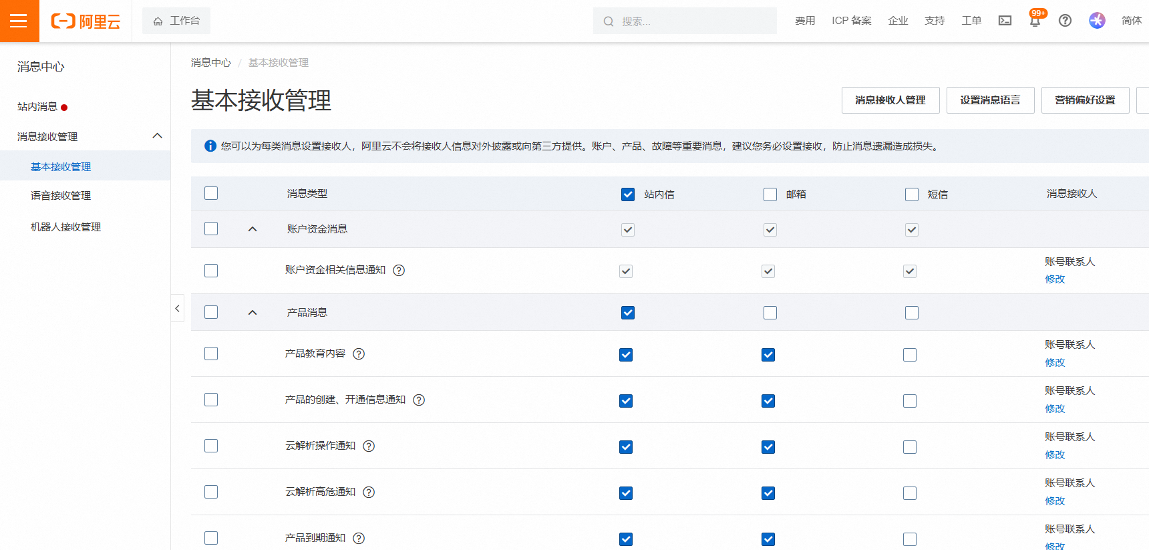Toggle the 邮箱 column header checkbox
The image size is (1149, 550).
[770, 194]
